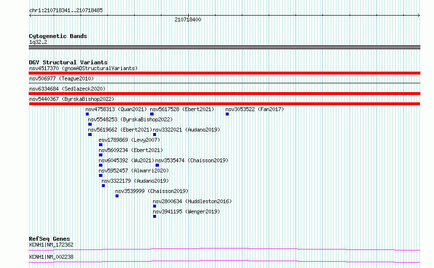Open the nsv6334684 (Sedlazeck2020) label
434x268 pixels.
pos(67,89)
